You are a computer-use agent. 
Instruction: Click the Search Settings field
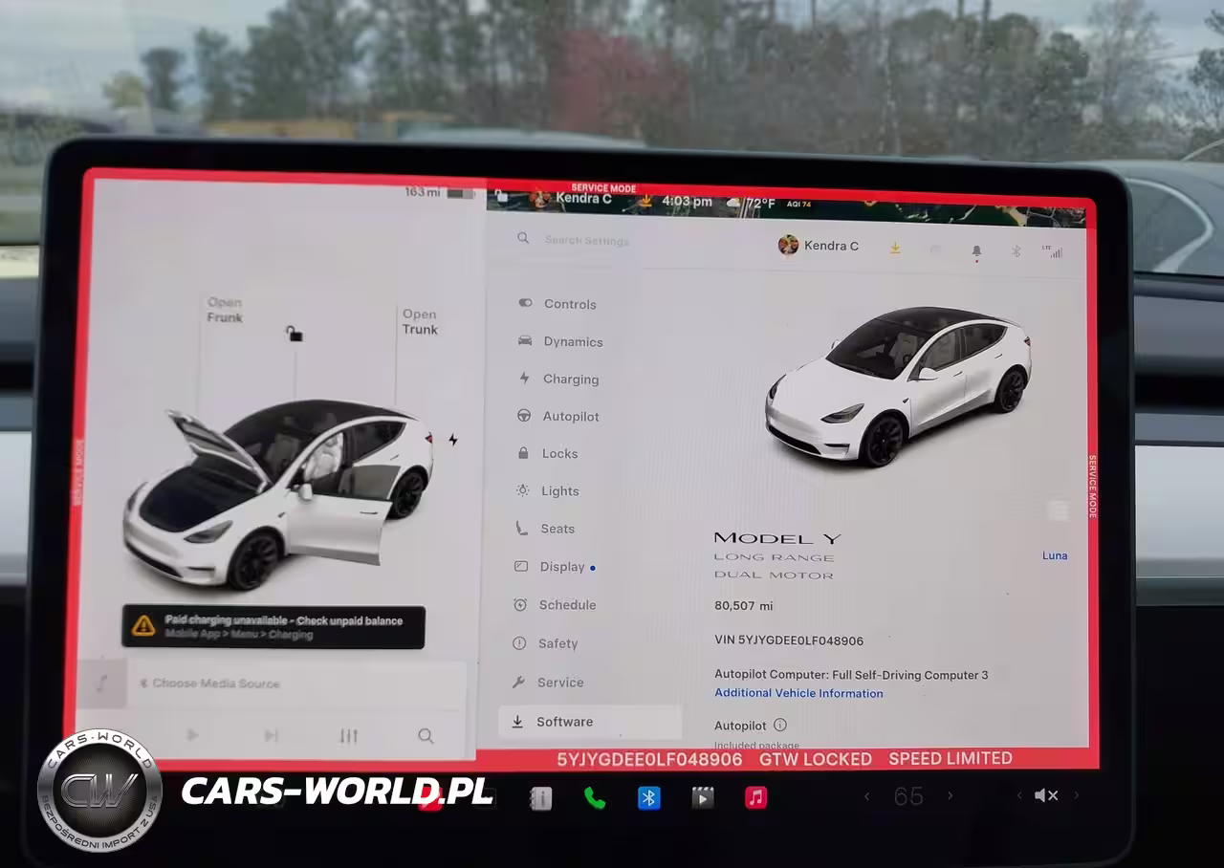586,241
